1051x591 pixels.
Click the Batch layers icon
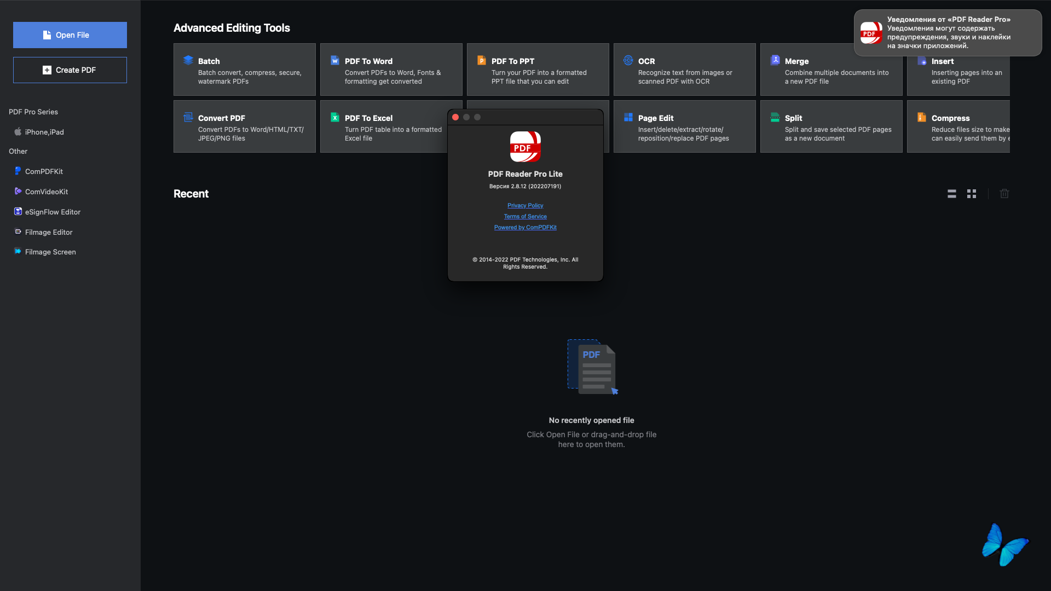[x=188, y=60]
